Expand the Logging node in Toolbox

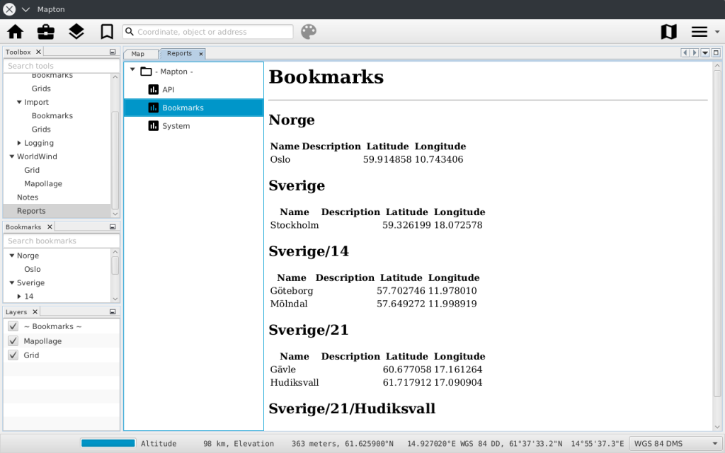pos(19,143)
